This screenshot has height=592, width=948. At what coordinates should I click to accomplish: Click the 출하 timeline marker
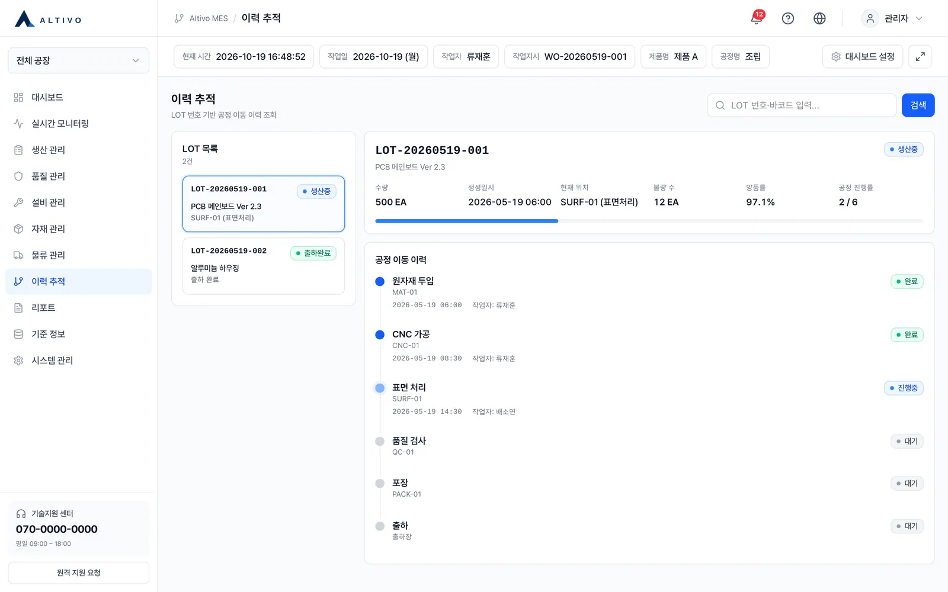click(380, 526)
